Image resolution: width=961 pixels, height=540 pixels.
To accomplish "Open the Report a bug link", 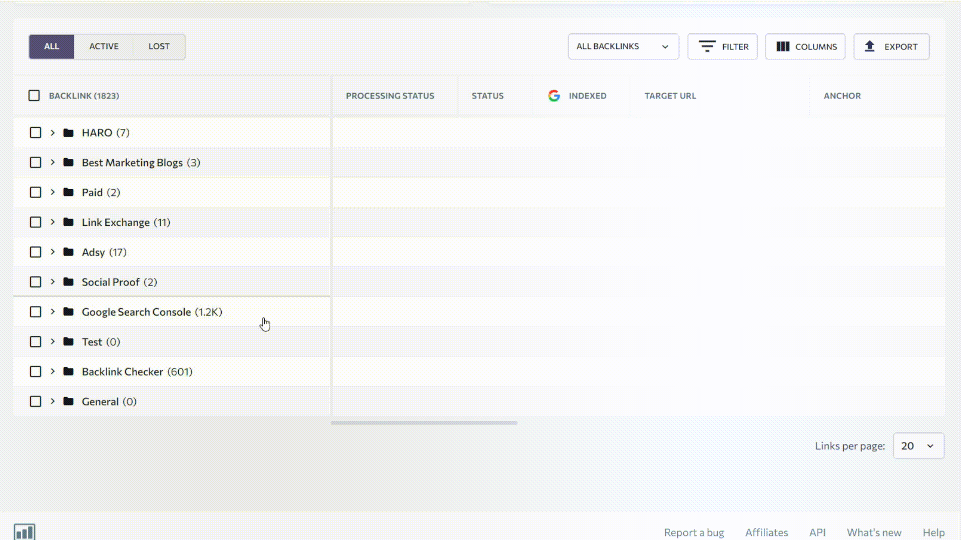I will click(694, 532).
